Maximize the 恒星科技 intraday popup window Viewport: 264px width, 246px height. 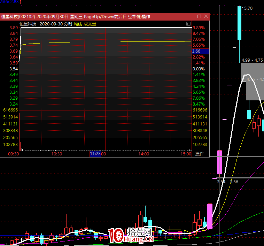(x=199, y=16)
